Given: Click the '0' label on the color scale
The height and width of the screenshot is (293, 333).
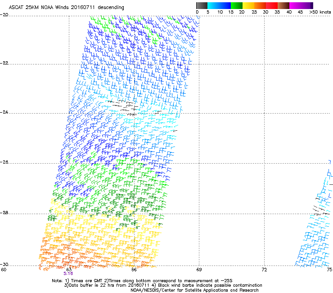Looking at the screenshot, I should coord(197,12).
